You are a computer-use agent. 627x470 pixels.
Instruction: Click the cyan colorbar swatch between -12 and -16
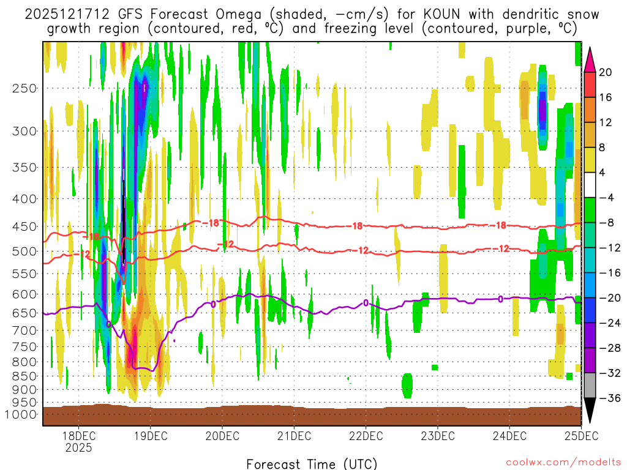coord(590,260)
